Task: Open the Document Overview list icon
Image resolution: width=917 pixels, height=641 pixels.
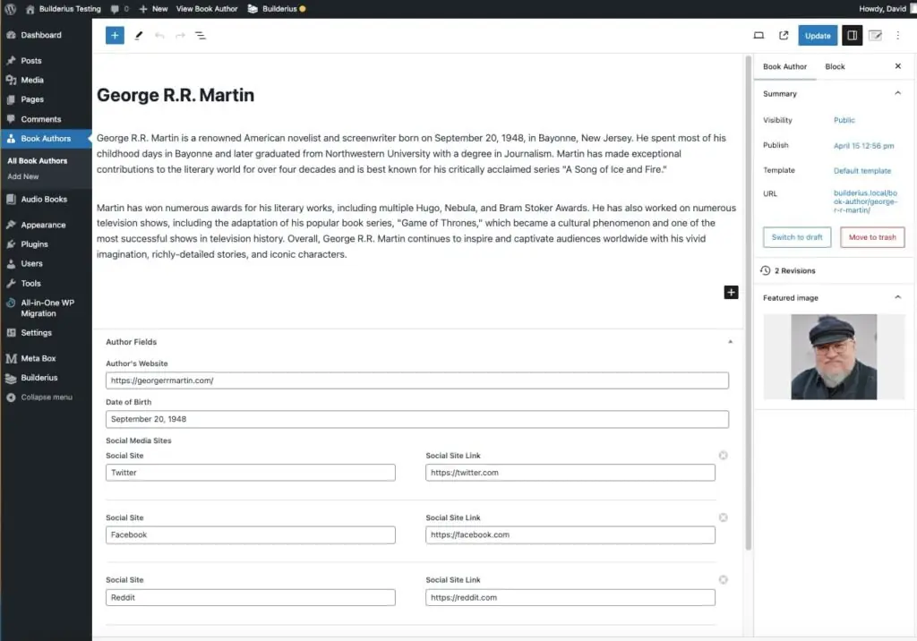Action: click(x=201, y=35)
